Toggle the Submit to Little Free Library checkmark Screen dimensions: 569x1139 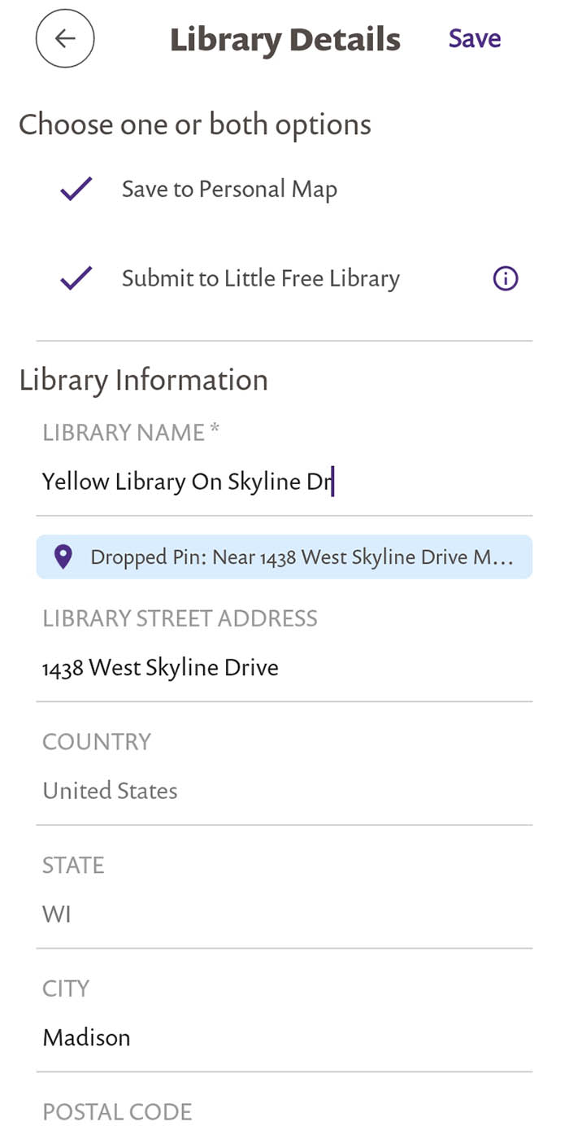(x=76, y=279)
